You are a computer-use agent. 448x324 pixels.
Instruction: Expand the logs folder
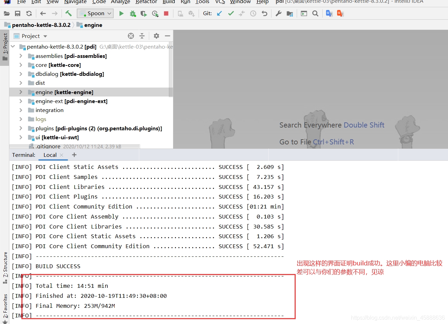pos(21,119)
